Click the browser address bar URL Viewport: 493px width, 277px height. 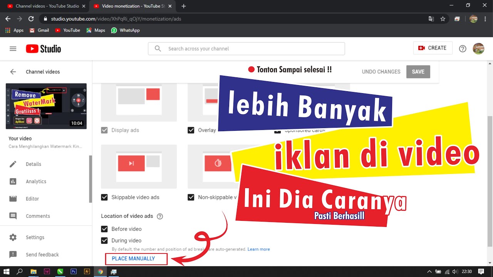coord(116,19)
